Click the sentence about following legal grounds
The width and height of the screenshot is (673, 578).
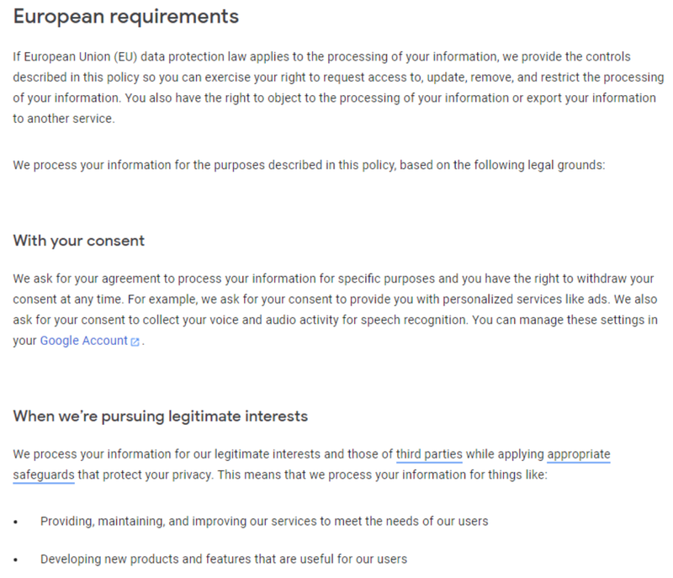pos(309,165)
